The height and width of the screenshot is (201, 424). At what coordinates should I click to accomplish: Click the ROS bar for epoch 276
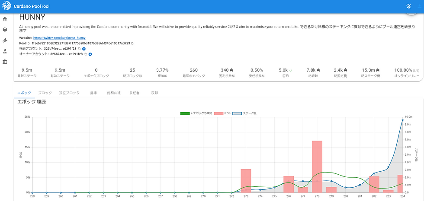tap(289, 184)
